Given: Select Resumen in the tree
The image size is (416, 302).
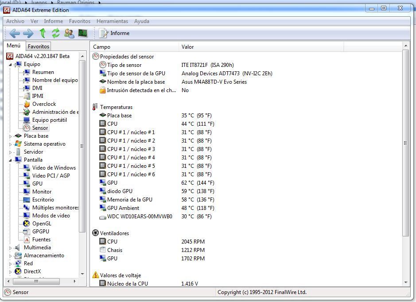Looking at the screenshot, I should (x=43, y=72).
